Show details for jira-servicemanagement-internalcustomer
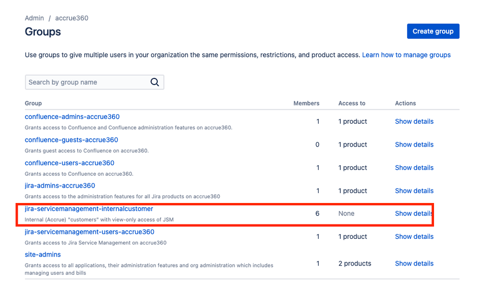Viewport: 477px width, 288px height. 414,213
